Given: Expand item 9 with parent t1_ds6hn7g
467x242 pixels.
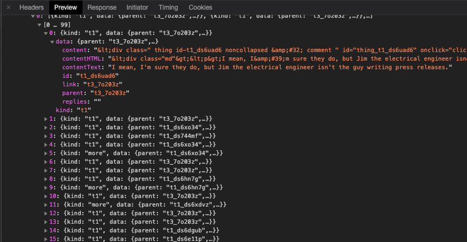Looking at the screenshot, I should coord(46,188).
